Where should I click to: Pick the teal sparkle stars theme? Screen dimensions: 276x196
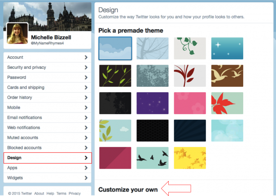(x=227, y=48)
